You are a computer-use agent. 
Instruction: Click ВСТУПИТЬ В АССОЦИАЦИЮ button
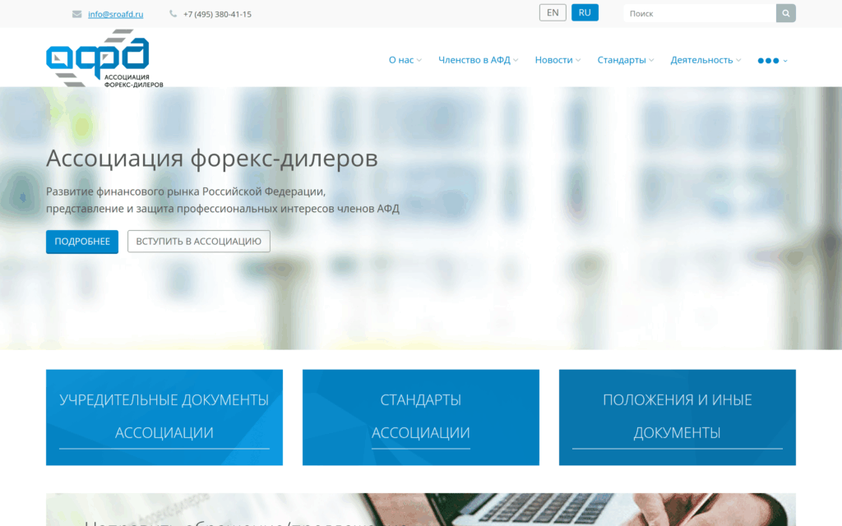coord(199,242)
